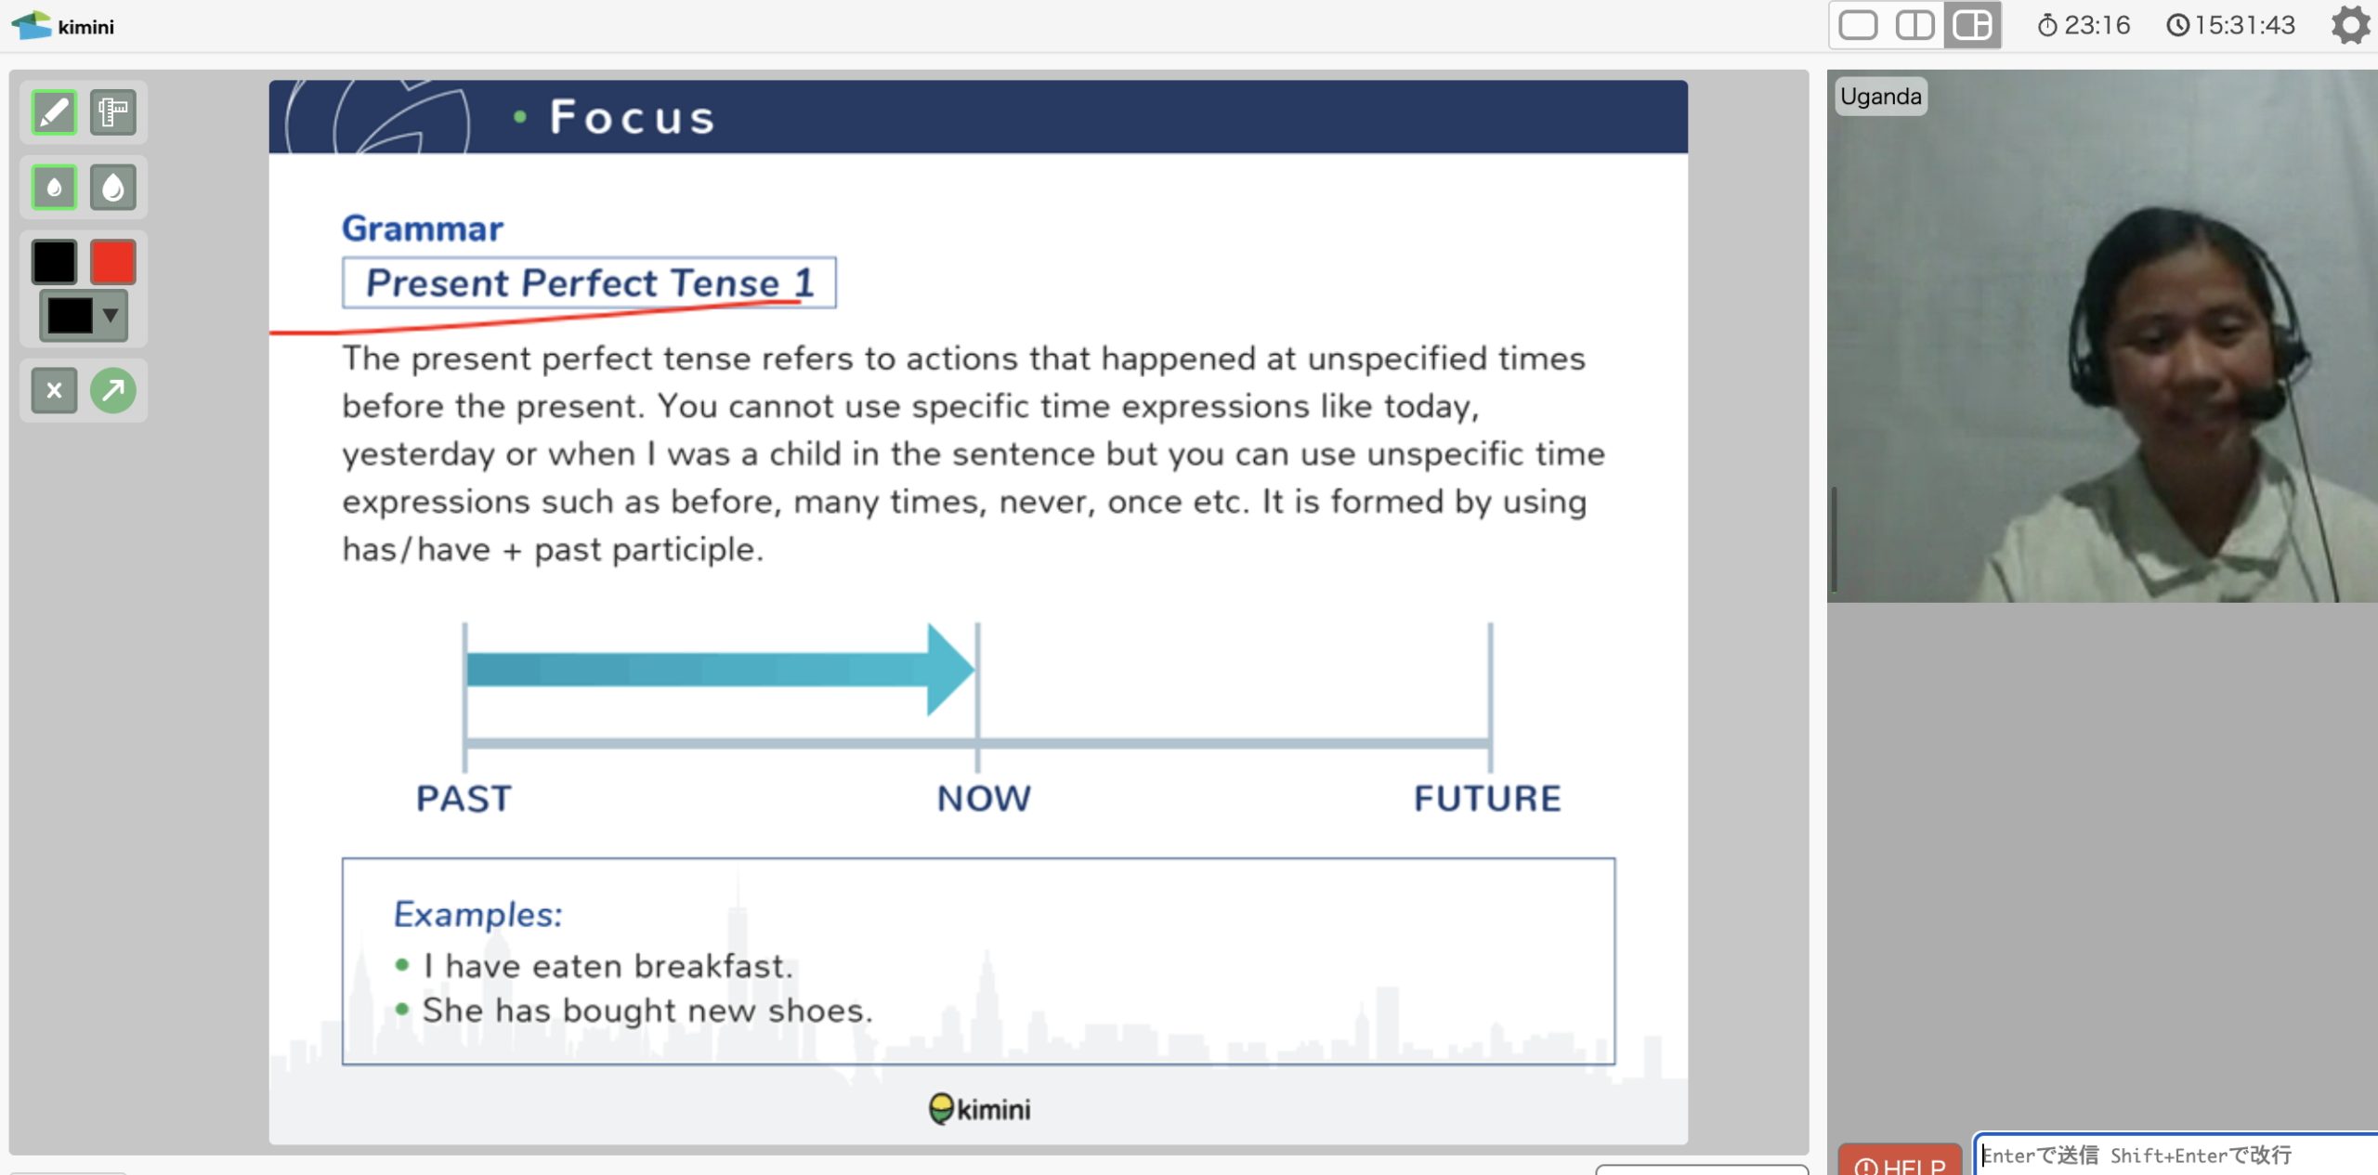Choose the large stroke thickness
This screenshot has height=1175, width=2378.
click(x=113, y=188)
